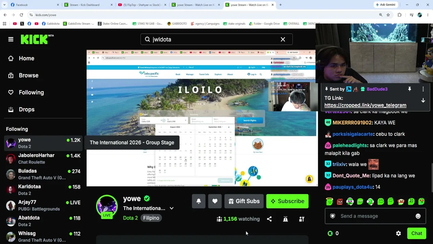Focus the Send a message field
433x244 pixels.
pyautogui.click(x=375, y=216)
